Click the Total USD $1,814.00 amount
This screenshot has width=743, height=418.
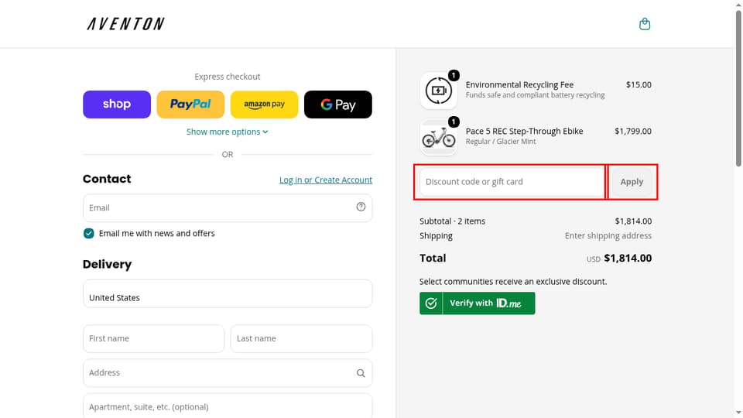click(x=628, y=259)
